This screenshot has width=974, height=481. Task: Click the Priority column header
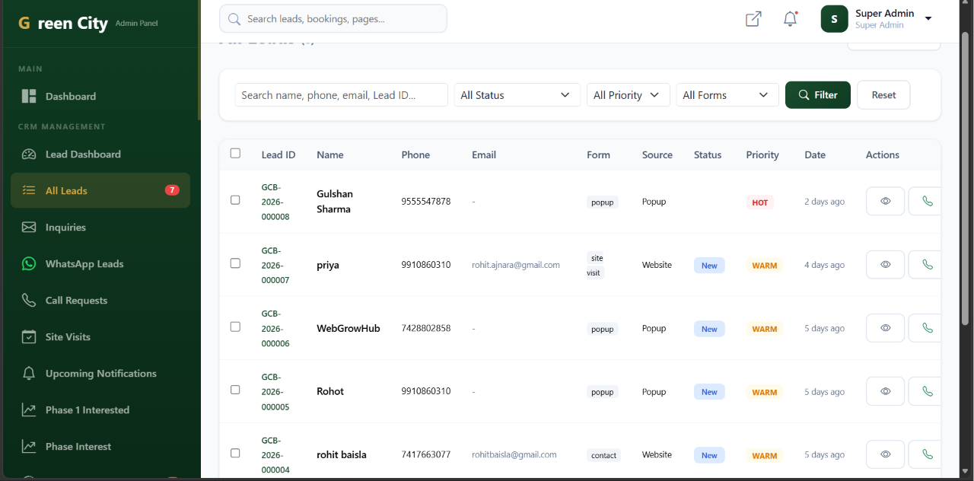(762, 154)
